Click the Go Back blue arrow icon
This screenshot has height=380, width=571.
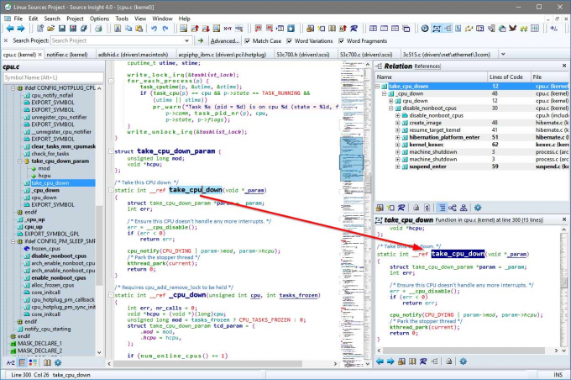click(x=10, y=29)
